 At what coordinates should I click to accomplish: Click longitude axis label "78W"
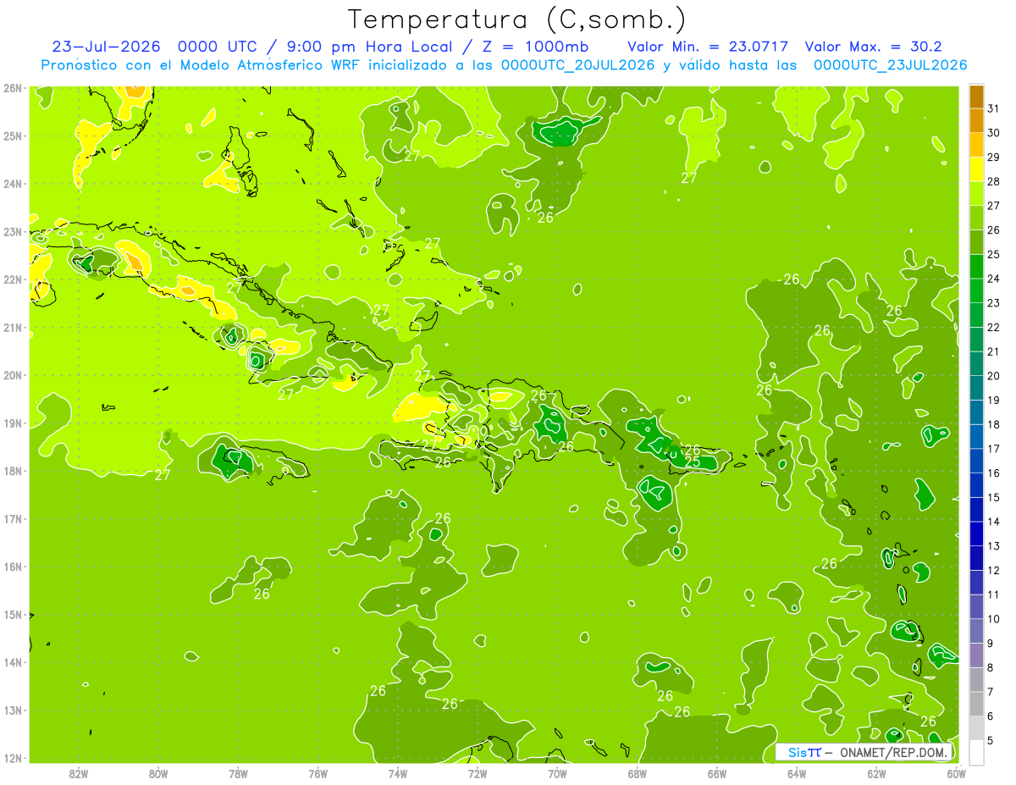click(238, 772)
